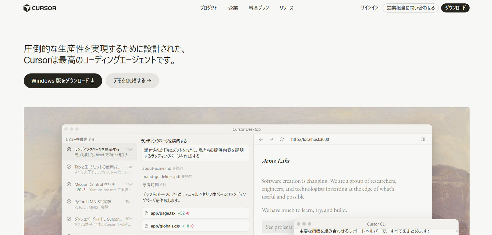Click arrow icon on デモを依頼する button
This screenshot has width=492, height=235.
(x=149, y=81)
